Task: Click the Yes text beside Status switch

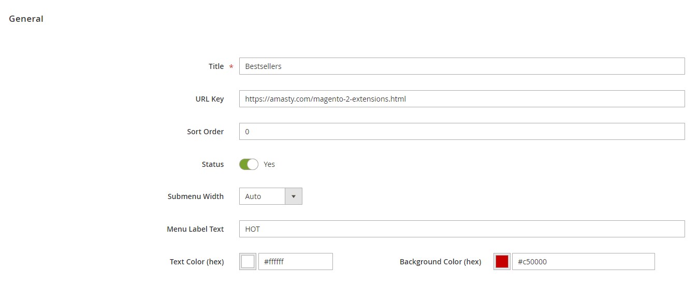Action: [x=269, y=164]
